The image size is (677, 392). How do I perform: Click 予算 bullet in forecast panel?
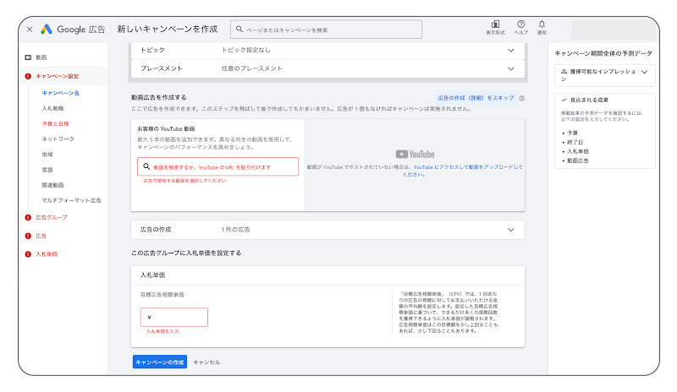click(573, 133)
